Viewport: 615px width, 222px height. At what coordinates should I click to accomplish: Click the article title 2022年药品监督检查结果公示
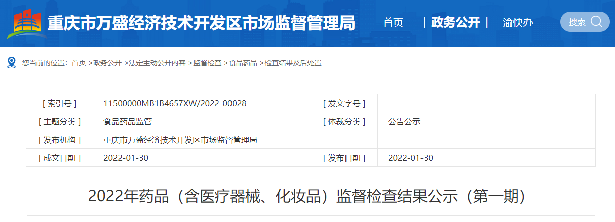pos(307,196)
